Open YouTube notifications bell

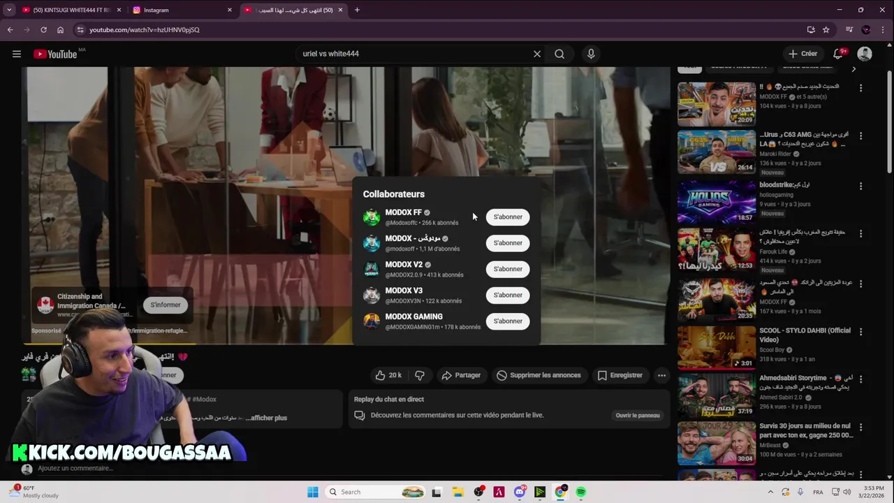click(x=838, y=54)
